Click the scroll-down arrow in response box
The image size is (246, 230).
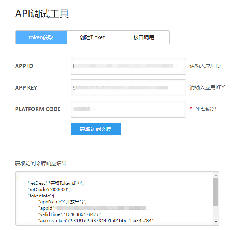tap(216, 221)
